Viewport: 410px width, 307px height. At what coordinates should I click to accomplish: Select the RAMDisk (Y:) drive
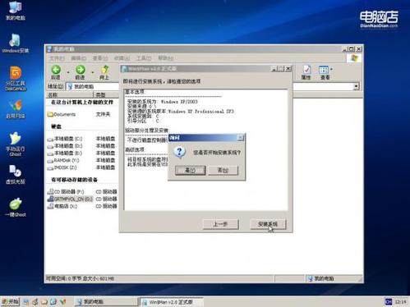click(x=63, y=160)
